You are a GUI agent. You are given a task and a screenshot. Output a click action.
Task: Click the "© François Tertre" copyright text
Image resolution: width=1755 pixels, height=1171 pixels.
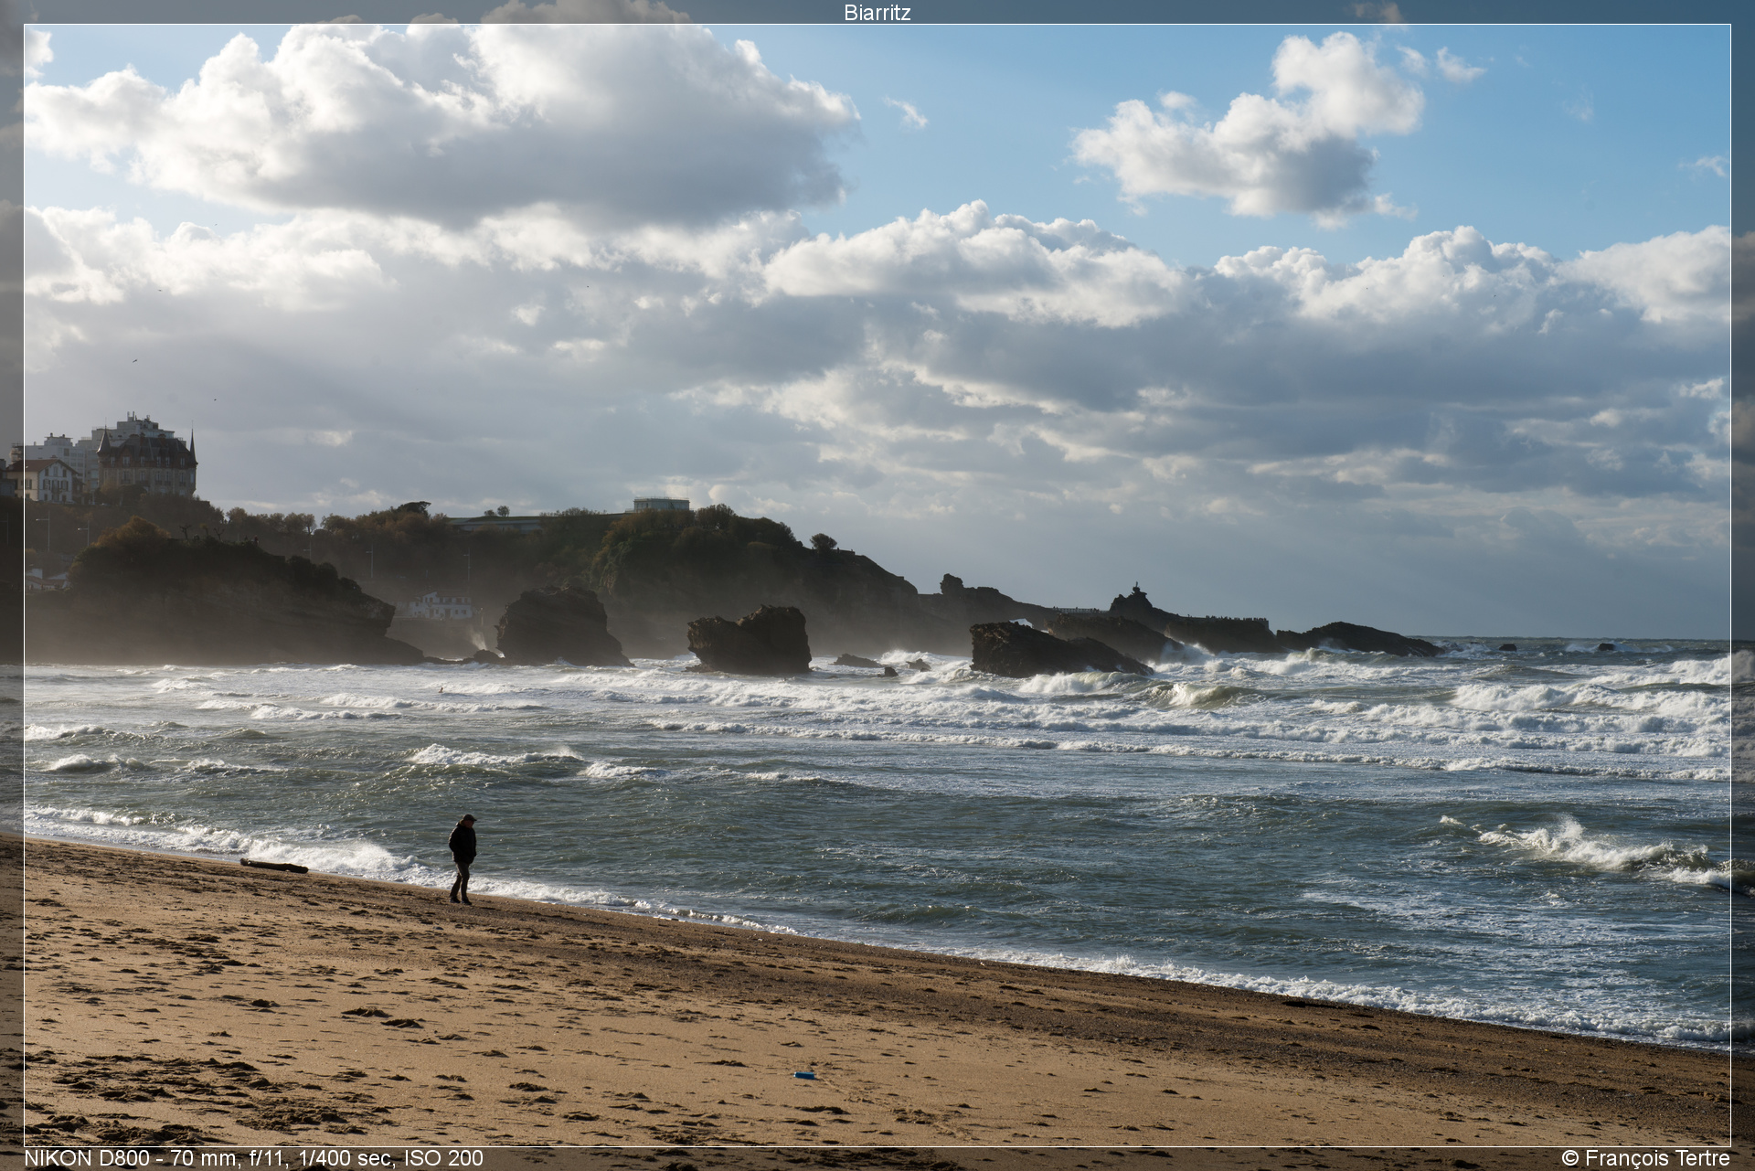click(x=1645, y=1157)
